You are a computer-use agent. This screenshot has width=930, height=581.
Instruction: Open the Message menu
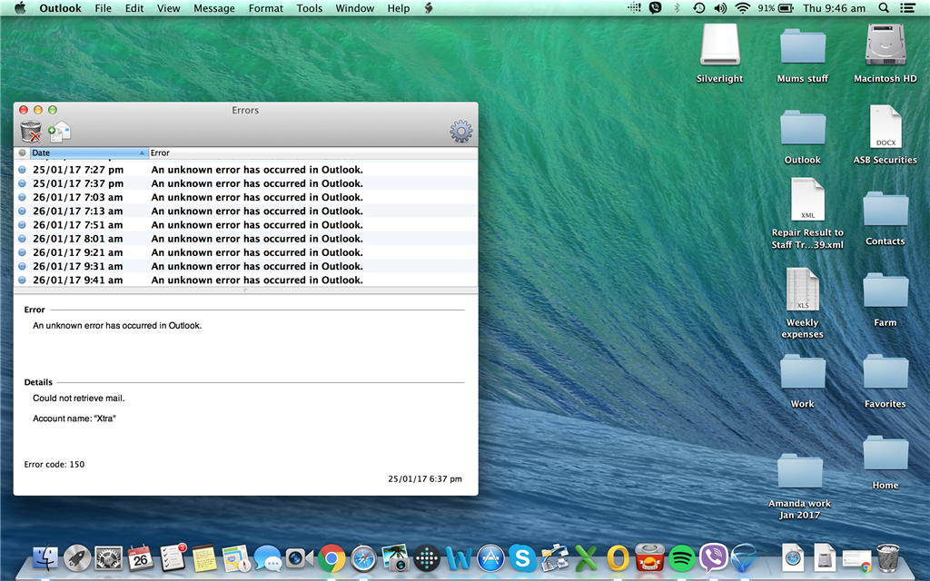[214, 8]
